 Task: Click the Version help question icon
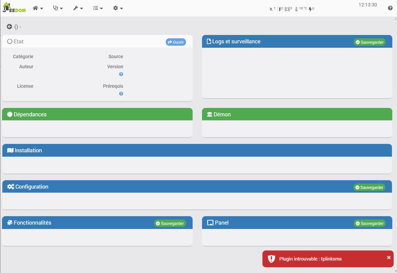click(x=121, y=74)
